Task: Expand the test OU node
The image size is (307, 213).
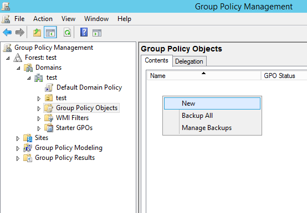Action: tap(39, 98)
